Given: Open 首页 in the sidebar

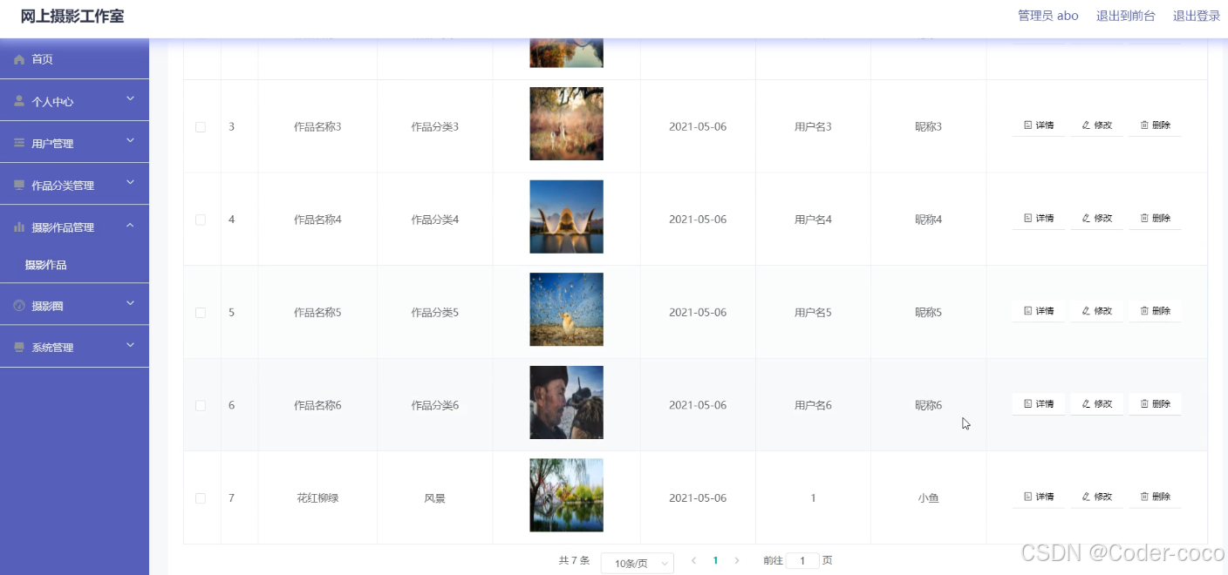Looking at the screenshot, I should click(74, 59).
